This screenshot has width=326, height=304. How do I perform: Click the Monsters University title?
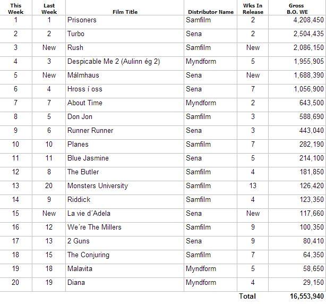coord(98,186)
